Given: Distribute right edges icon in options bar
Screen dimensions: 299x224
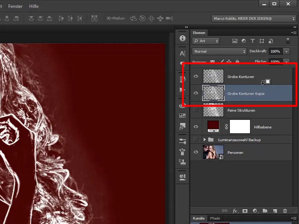Looking at the screenshot, I should point(79,18).
